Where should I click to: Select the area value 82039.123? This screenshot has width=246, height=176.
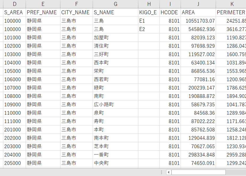198,38
